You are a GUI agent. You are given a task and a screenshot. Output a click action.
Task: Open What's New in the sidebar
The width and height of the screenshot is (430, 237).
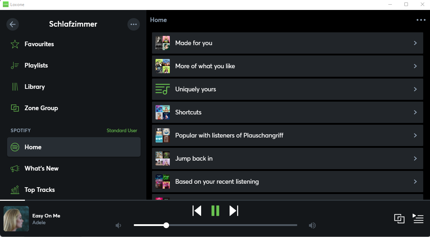[74, 168]
